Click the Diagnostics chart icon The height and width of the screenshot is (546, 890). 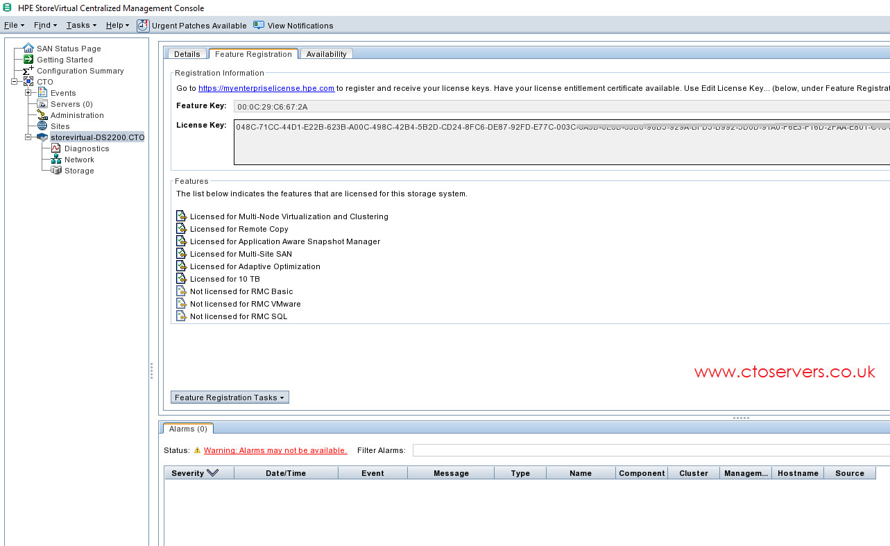[56, 148]
